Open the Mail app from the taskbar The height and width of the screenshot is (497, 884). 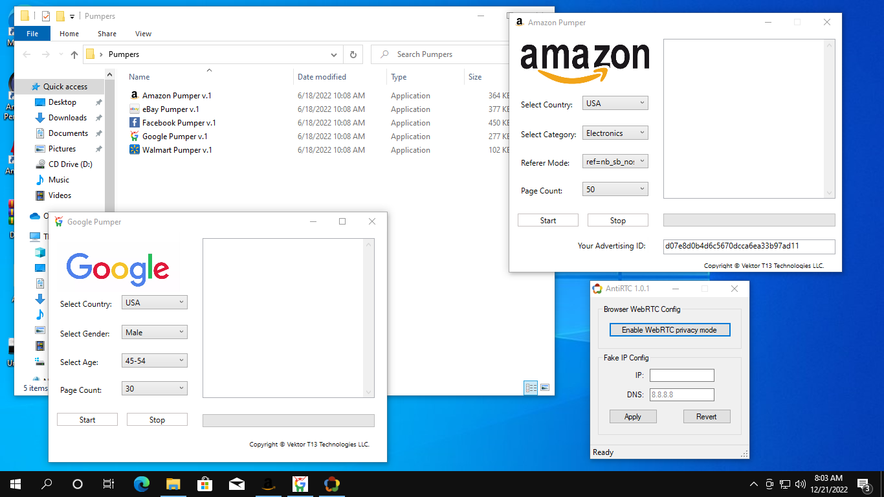[x=237, y=484]
